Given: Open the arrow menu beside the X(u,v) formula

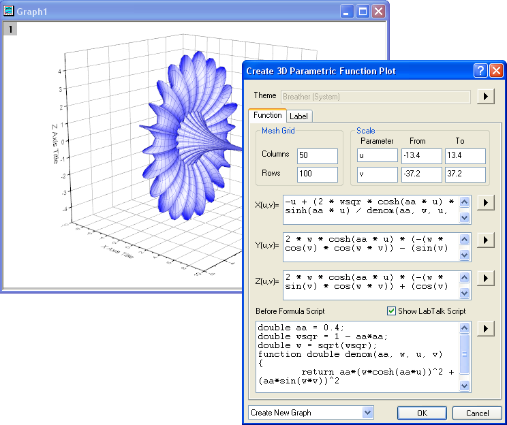Looking at the screenshot, I should pos(485,203).
